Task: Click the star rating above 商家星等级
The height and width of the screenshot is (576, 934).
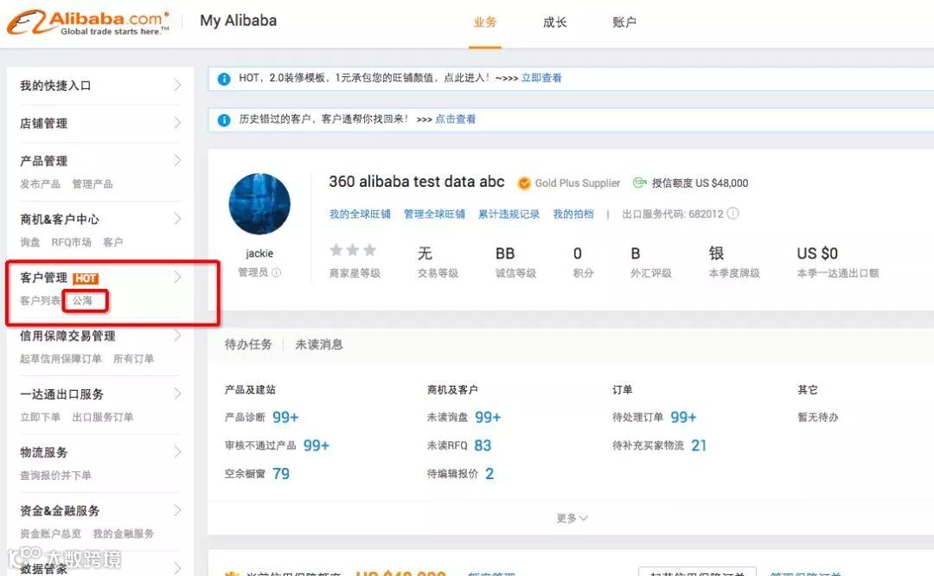Action: pyautogui.click(x=353, y=250)
